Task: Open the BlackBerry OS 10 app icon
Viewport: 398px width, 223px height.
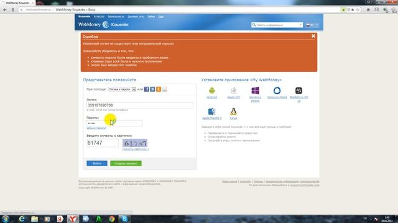Action: click(298, 90)
